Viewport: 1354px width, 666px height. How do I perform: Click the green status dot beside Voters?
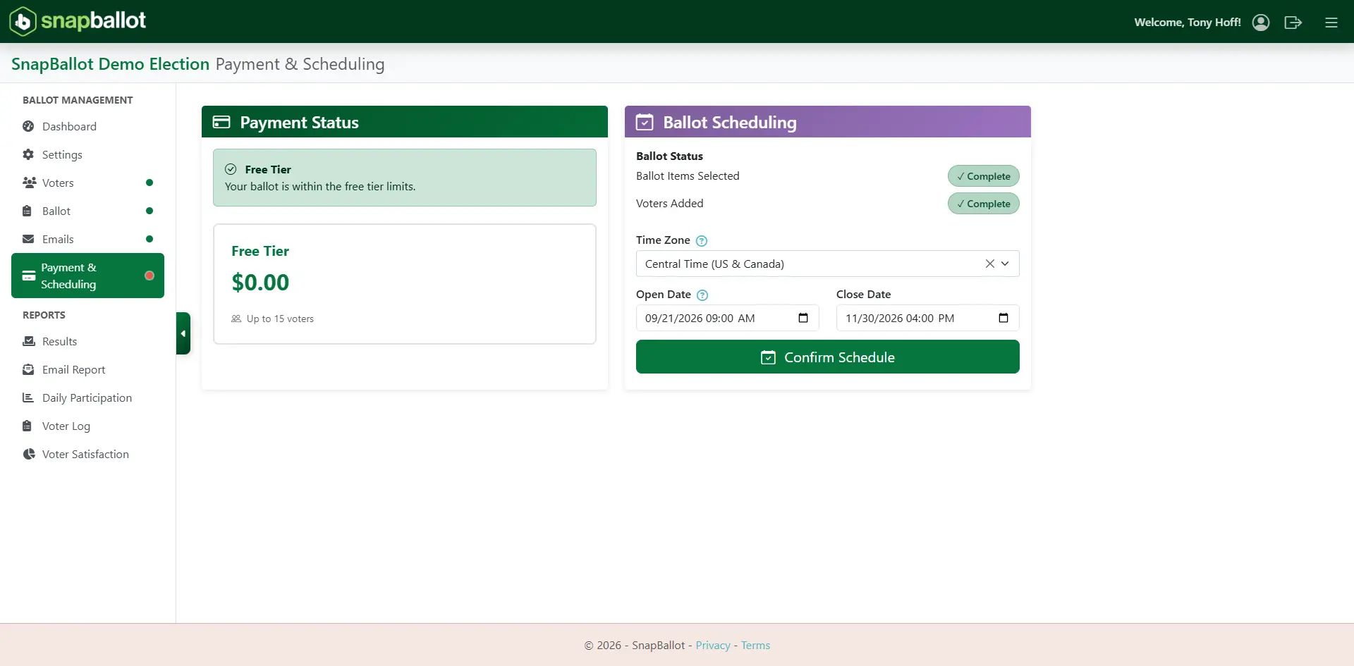click(150, 183)
